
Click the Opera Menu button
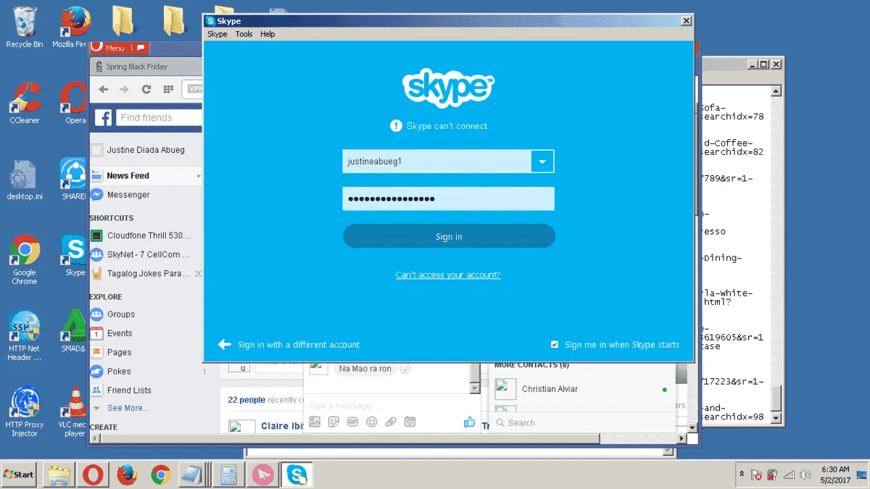point(119,48)
